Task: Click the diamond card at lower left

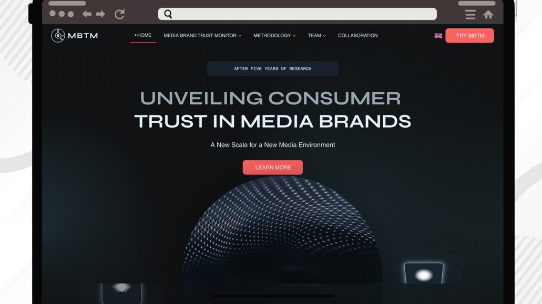Action: (x=121, y=292)
